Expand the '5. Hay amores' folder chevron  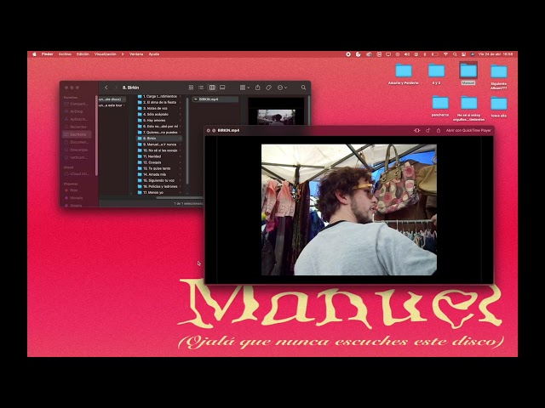click(180, 121)
